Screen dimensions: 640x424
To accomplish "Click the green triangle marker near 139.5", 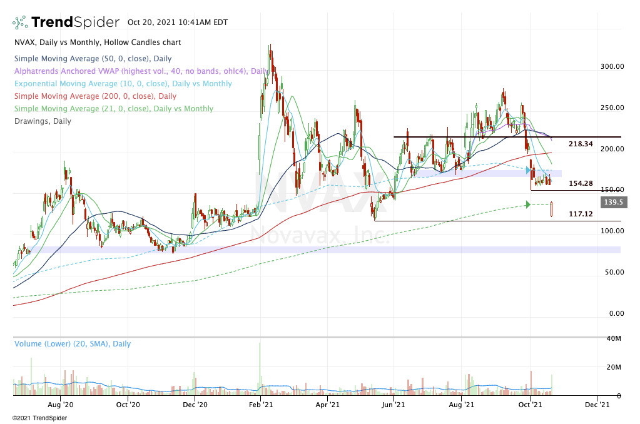I will coord(528,204).
